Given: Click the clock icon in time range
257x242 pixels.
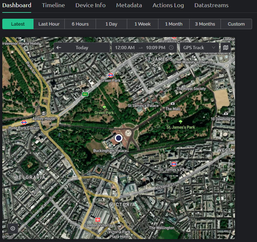Looking at the screenshot, I should click(x=171, y=48).
